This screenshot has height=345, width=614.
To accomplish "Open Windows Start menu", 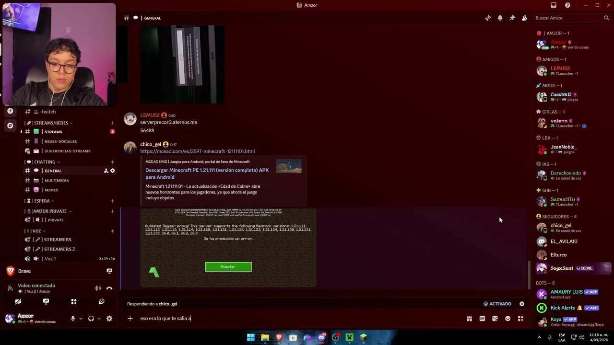I will (x=251, y=338).
